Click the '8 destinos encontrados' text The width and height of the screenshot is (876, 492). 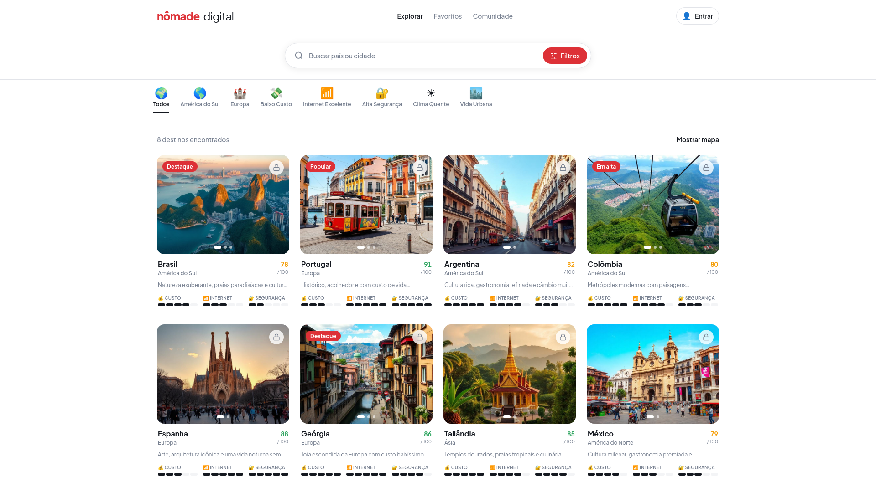click(x=193, y=140)
